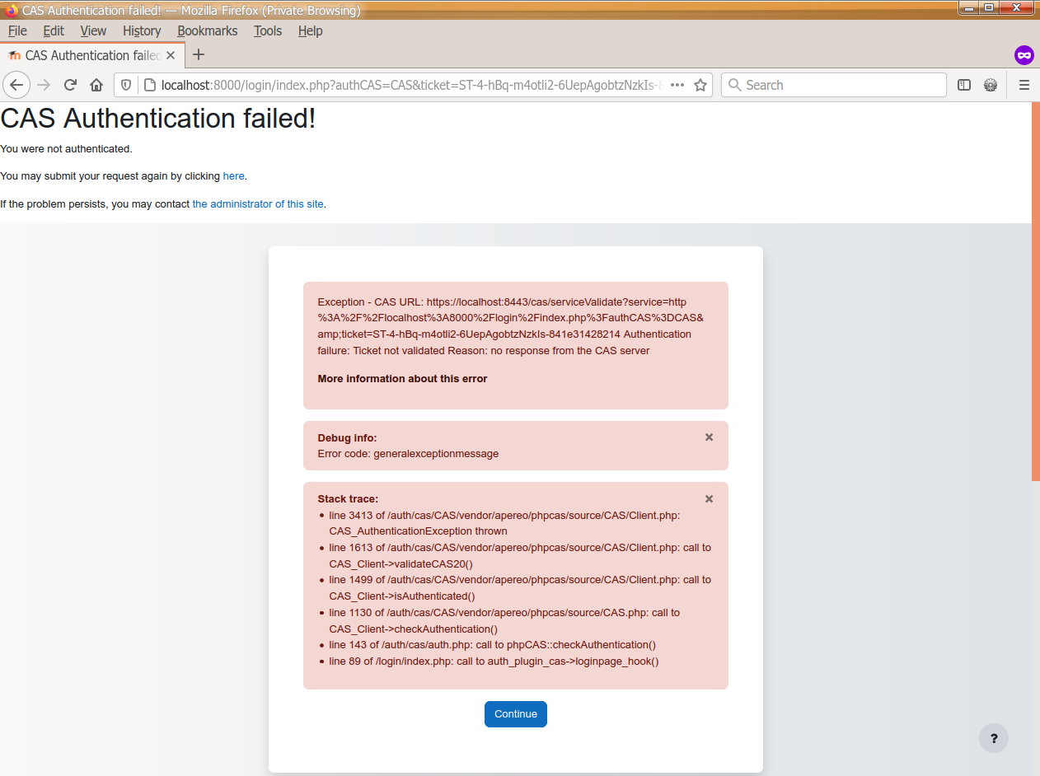Click the tracking protection shield icon
The height and width of the screenshot is (776, 1040).
click(x=127, y=85)
